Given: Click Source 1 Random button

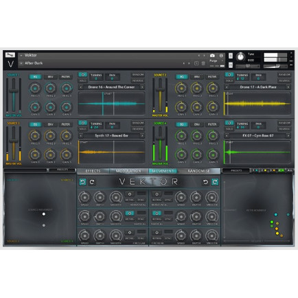Looking at the screenshot, I should (138, 75).
